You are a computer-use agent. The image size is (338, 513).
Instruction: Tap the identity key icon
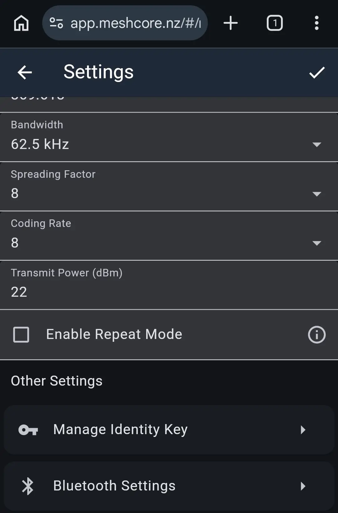click(x=28, y=430)
